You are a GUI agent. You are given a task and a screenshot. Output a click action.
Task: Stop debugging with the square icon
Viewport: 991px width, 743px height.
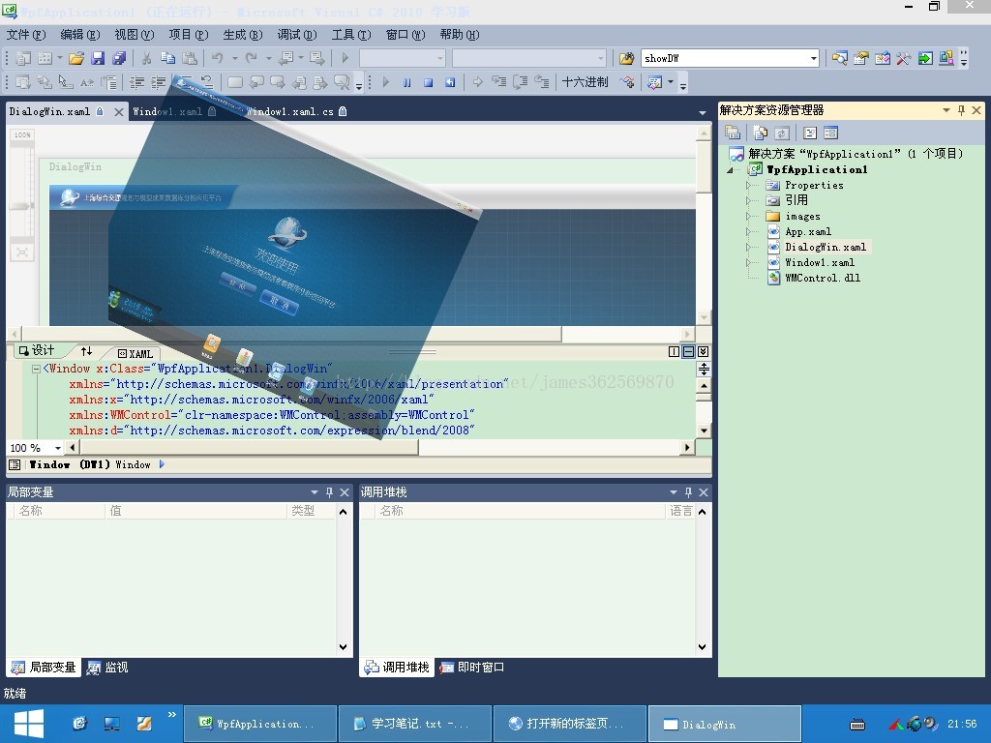point(429,82)
